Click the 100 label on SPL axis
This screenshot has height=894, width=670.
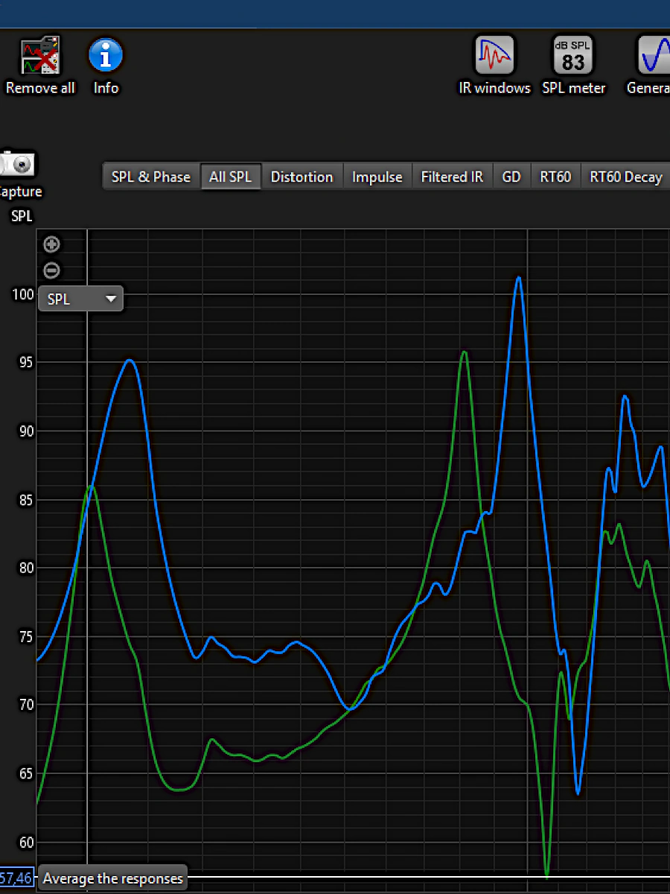[23, 294]
